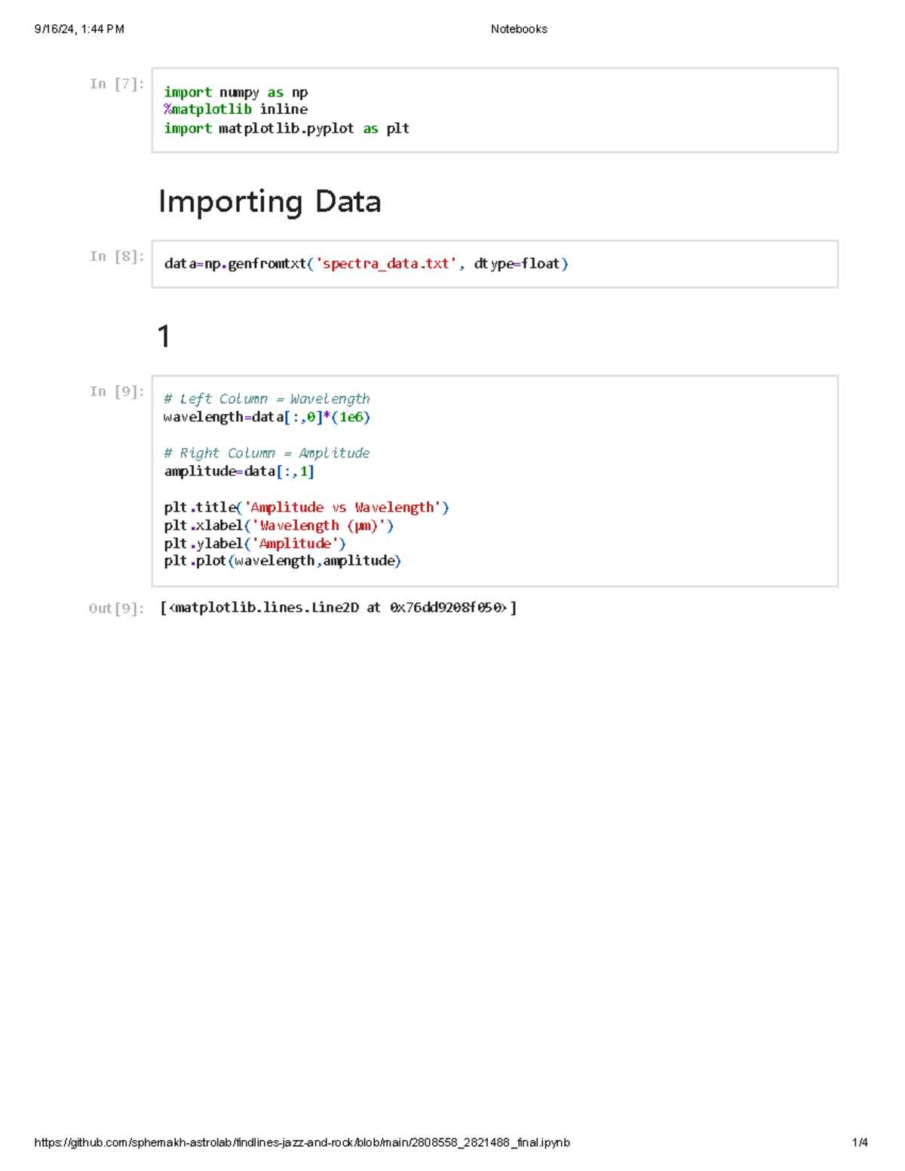Click the "import matplotlib.pyplot as plt" line
Image resolution: width=905 pixels, height=1171 pixels.
click(x=287, y=128)
